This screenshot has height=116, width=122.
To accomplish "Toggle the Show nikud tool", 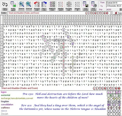I will pos(5,6).
